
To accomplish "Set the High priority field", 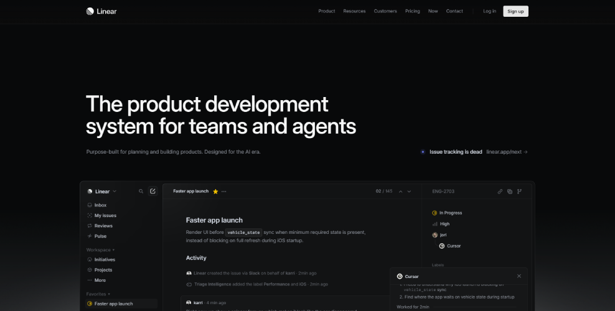I will [444, 224].
